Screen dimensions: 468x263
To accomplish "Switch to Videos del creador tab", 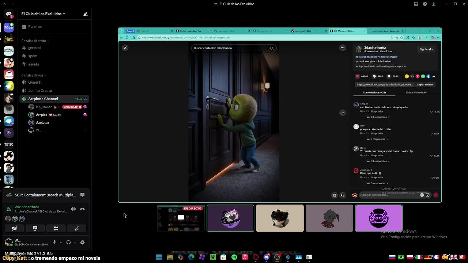I will 416,92.
